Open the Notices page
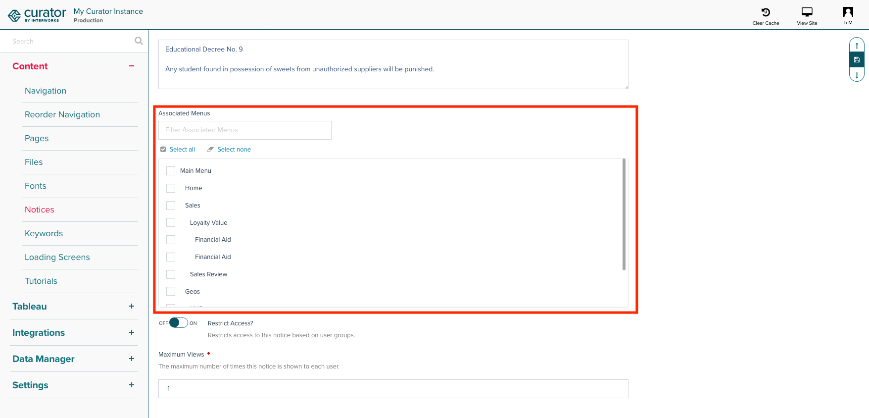Screen dimensions: 869x418 40,210
